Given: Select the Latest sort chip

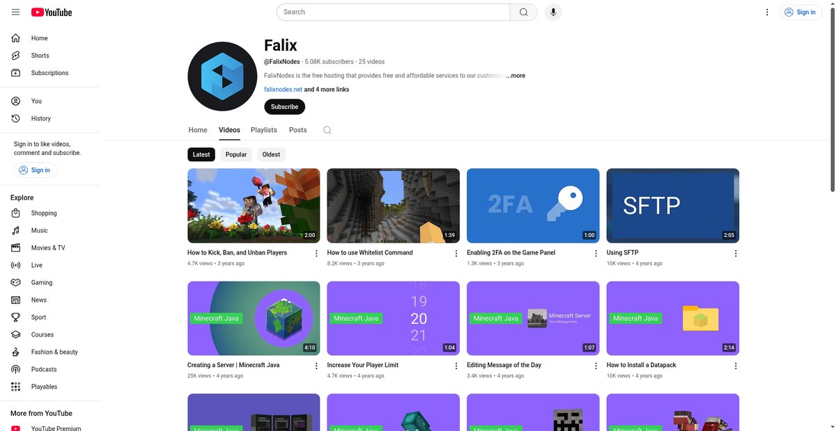Looking at the screenshot, I should [201, 154].
